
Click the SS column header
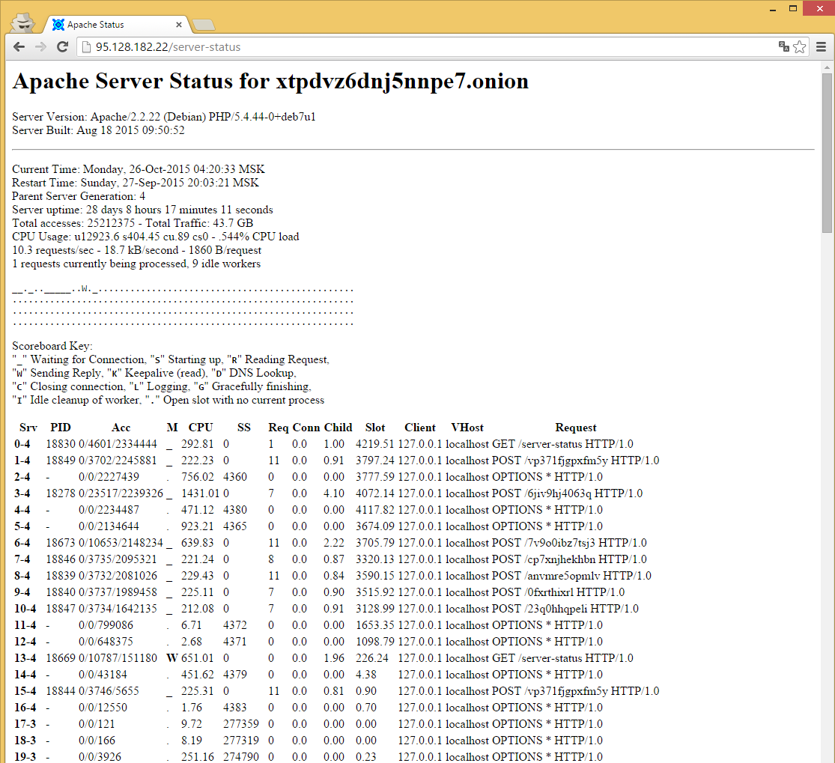[244, 428]
